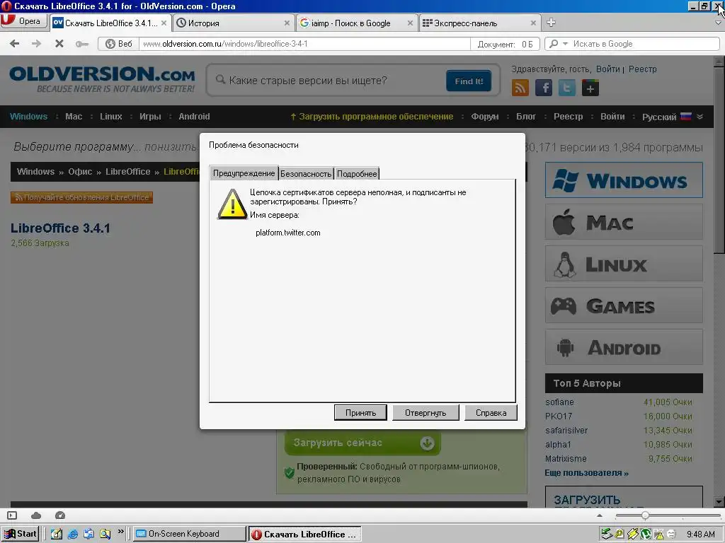Open the Linux nav menu item

tap(111, 117)
